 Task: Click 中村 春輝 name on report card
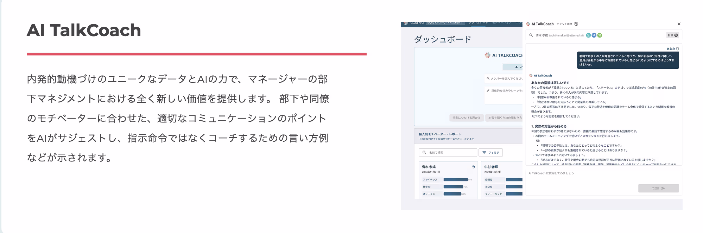491,167
